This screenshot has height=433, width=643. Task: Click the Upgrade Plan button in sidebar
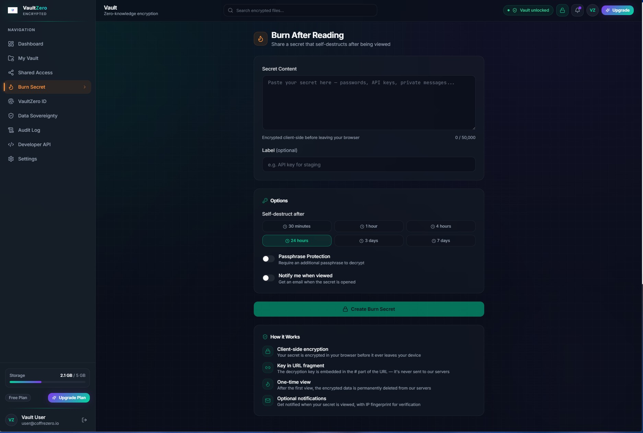[69, 398]
